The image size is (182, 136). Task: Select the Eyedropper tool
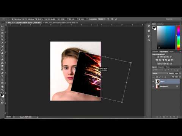click(2, 43)
